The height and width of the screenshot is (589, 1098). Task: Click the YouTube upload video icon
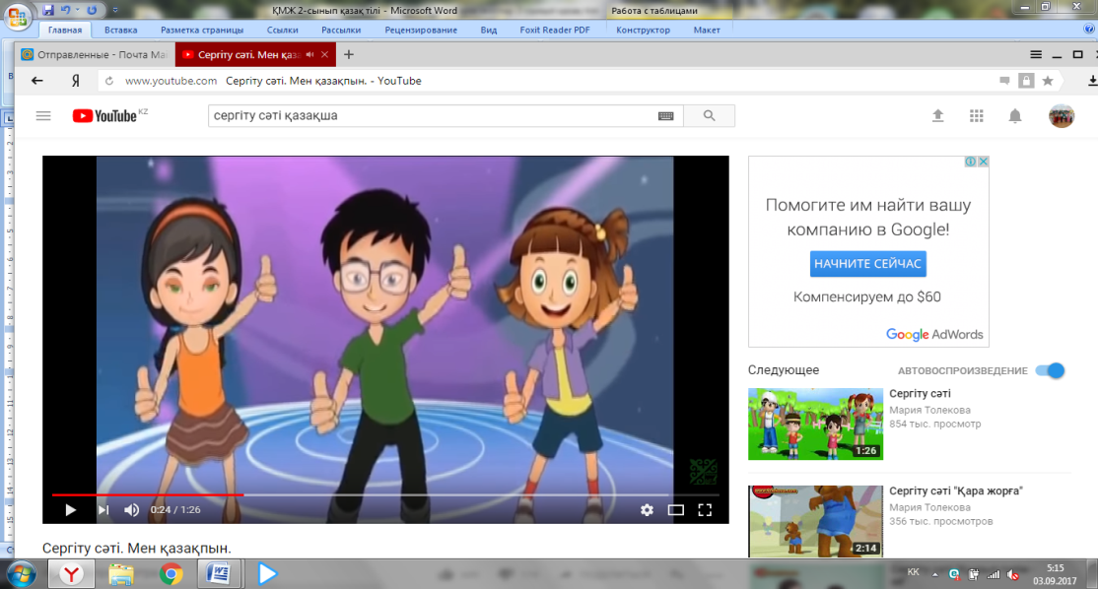(937, 116)
